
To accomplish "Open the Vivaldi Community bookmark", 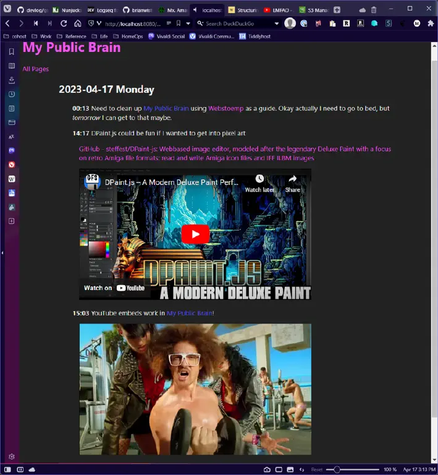I will (x=212, y=36).
